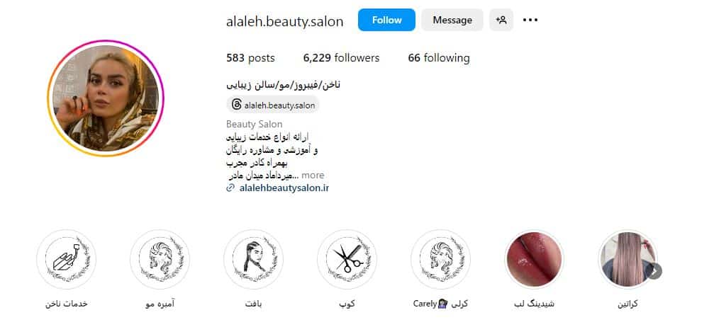Open the nail services highlight icon
This screenshot has height=327, width=714.
[67, 259]
